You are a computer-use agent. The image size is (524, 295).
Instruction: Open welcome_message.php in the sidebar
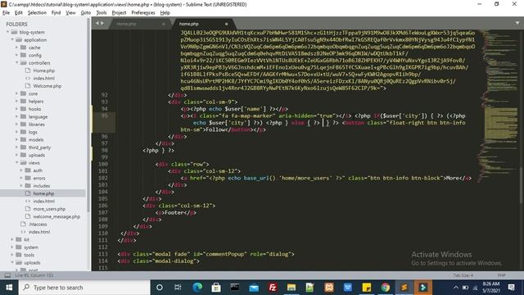[56, 216]
